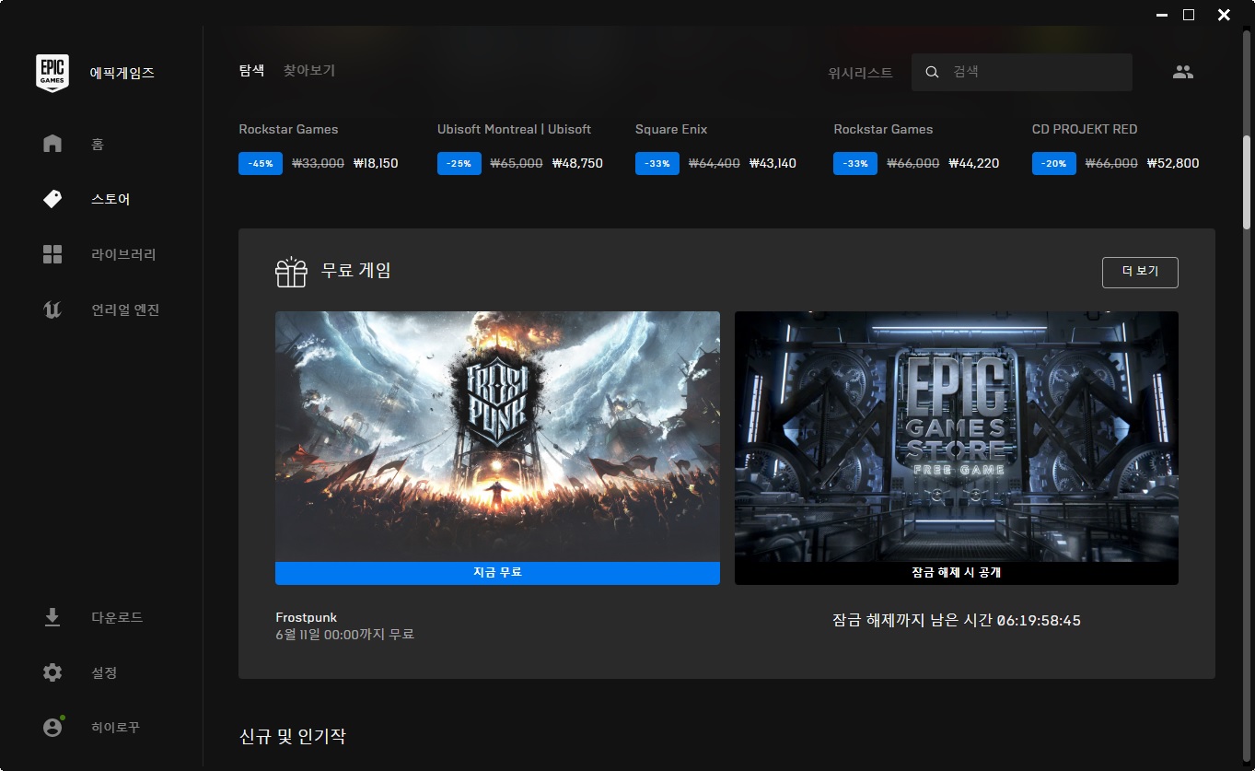Click the 더 보기 button
Viewport: 1255px width, 771px height.
tap(1140, 272)
